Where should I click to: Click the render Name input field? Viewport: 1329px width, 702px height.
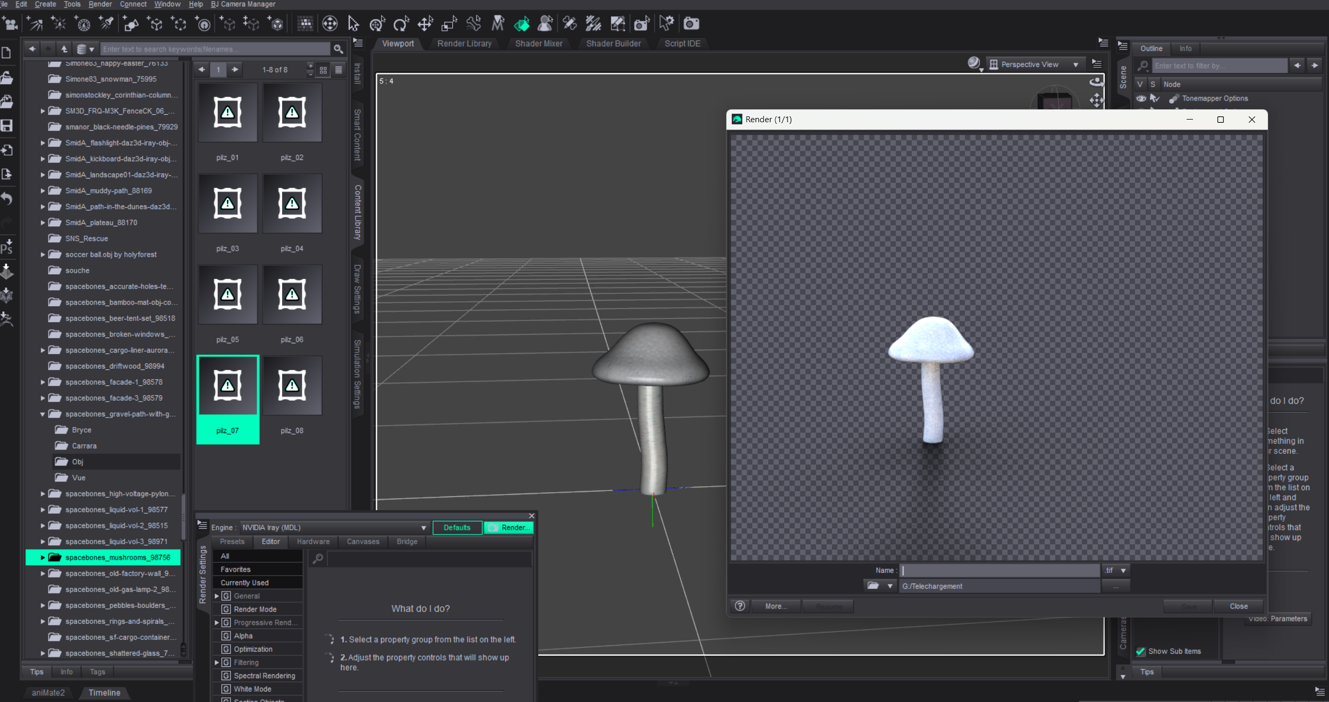pos(1000,570)
